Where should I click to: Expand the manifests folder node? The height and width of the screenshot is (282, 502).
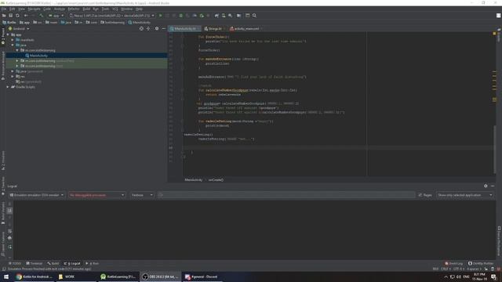[13, 40]
